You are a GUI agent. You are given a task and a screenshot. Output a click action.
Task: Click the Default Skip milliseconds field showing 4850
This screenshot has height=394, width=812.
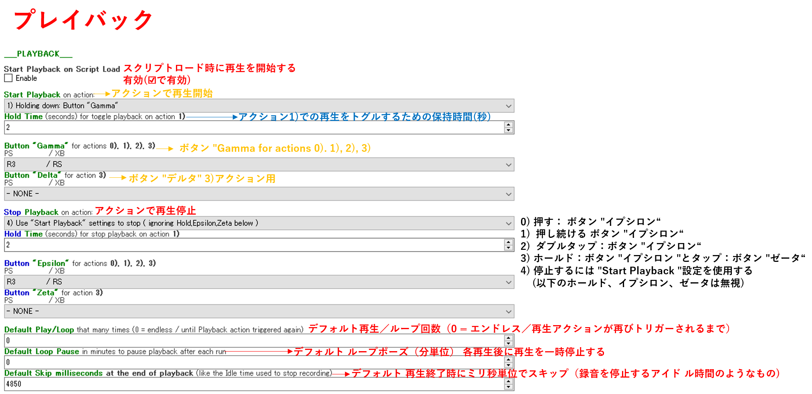click(x=252, y=384)
